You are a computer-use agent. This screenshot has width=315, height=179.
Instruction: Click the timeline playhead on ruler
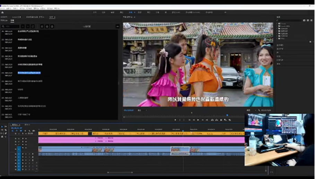pyautogui.click(x=183, y=131)
